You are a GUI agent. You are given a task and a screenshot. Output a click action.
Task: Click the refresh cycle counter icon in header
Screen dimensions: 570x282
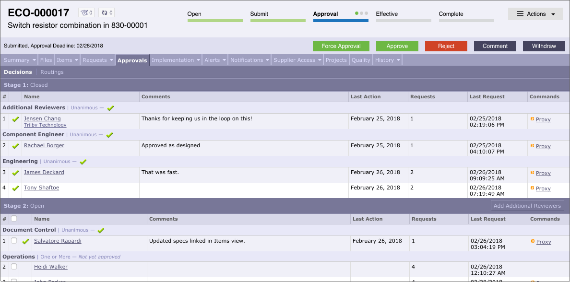105,13
